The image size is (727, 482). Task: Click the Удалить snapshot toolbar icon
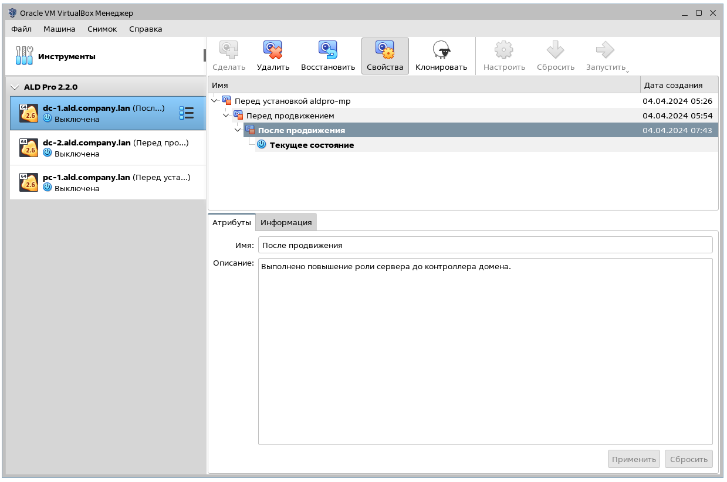(x=273, y=50)
